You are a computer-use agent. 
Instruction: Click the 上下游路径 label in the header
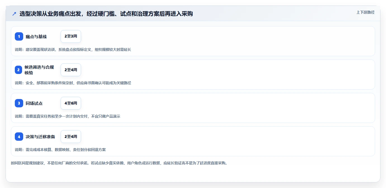[365, 12]
